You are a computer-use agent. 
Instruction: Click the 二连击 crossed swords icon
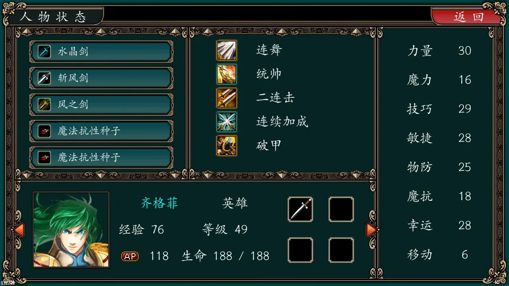tap(227, 98)
